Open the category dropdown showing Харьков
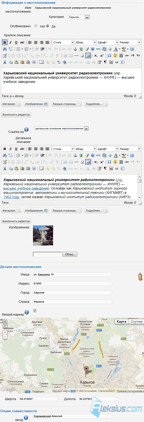Image resolution: width=144 pixels, height=422 pixels. 79,17
